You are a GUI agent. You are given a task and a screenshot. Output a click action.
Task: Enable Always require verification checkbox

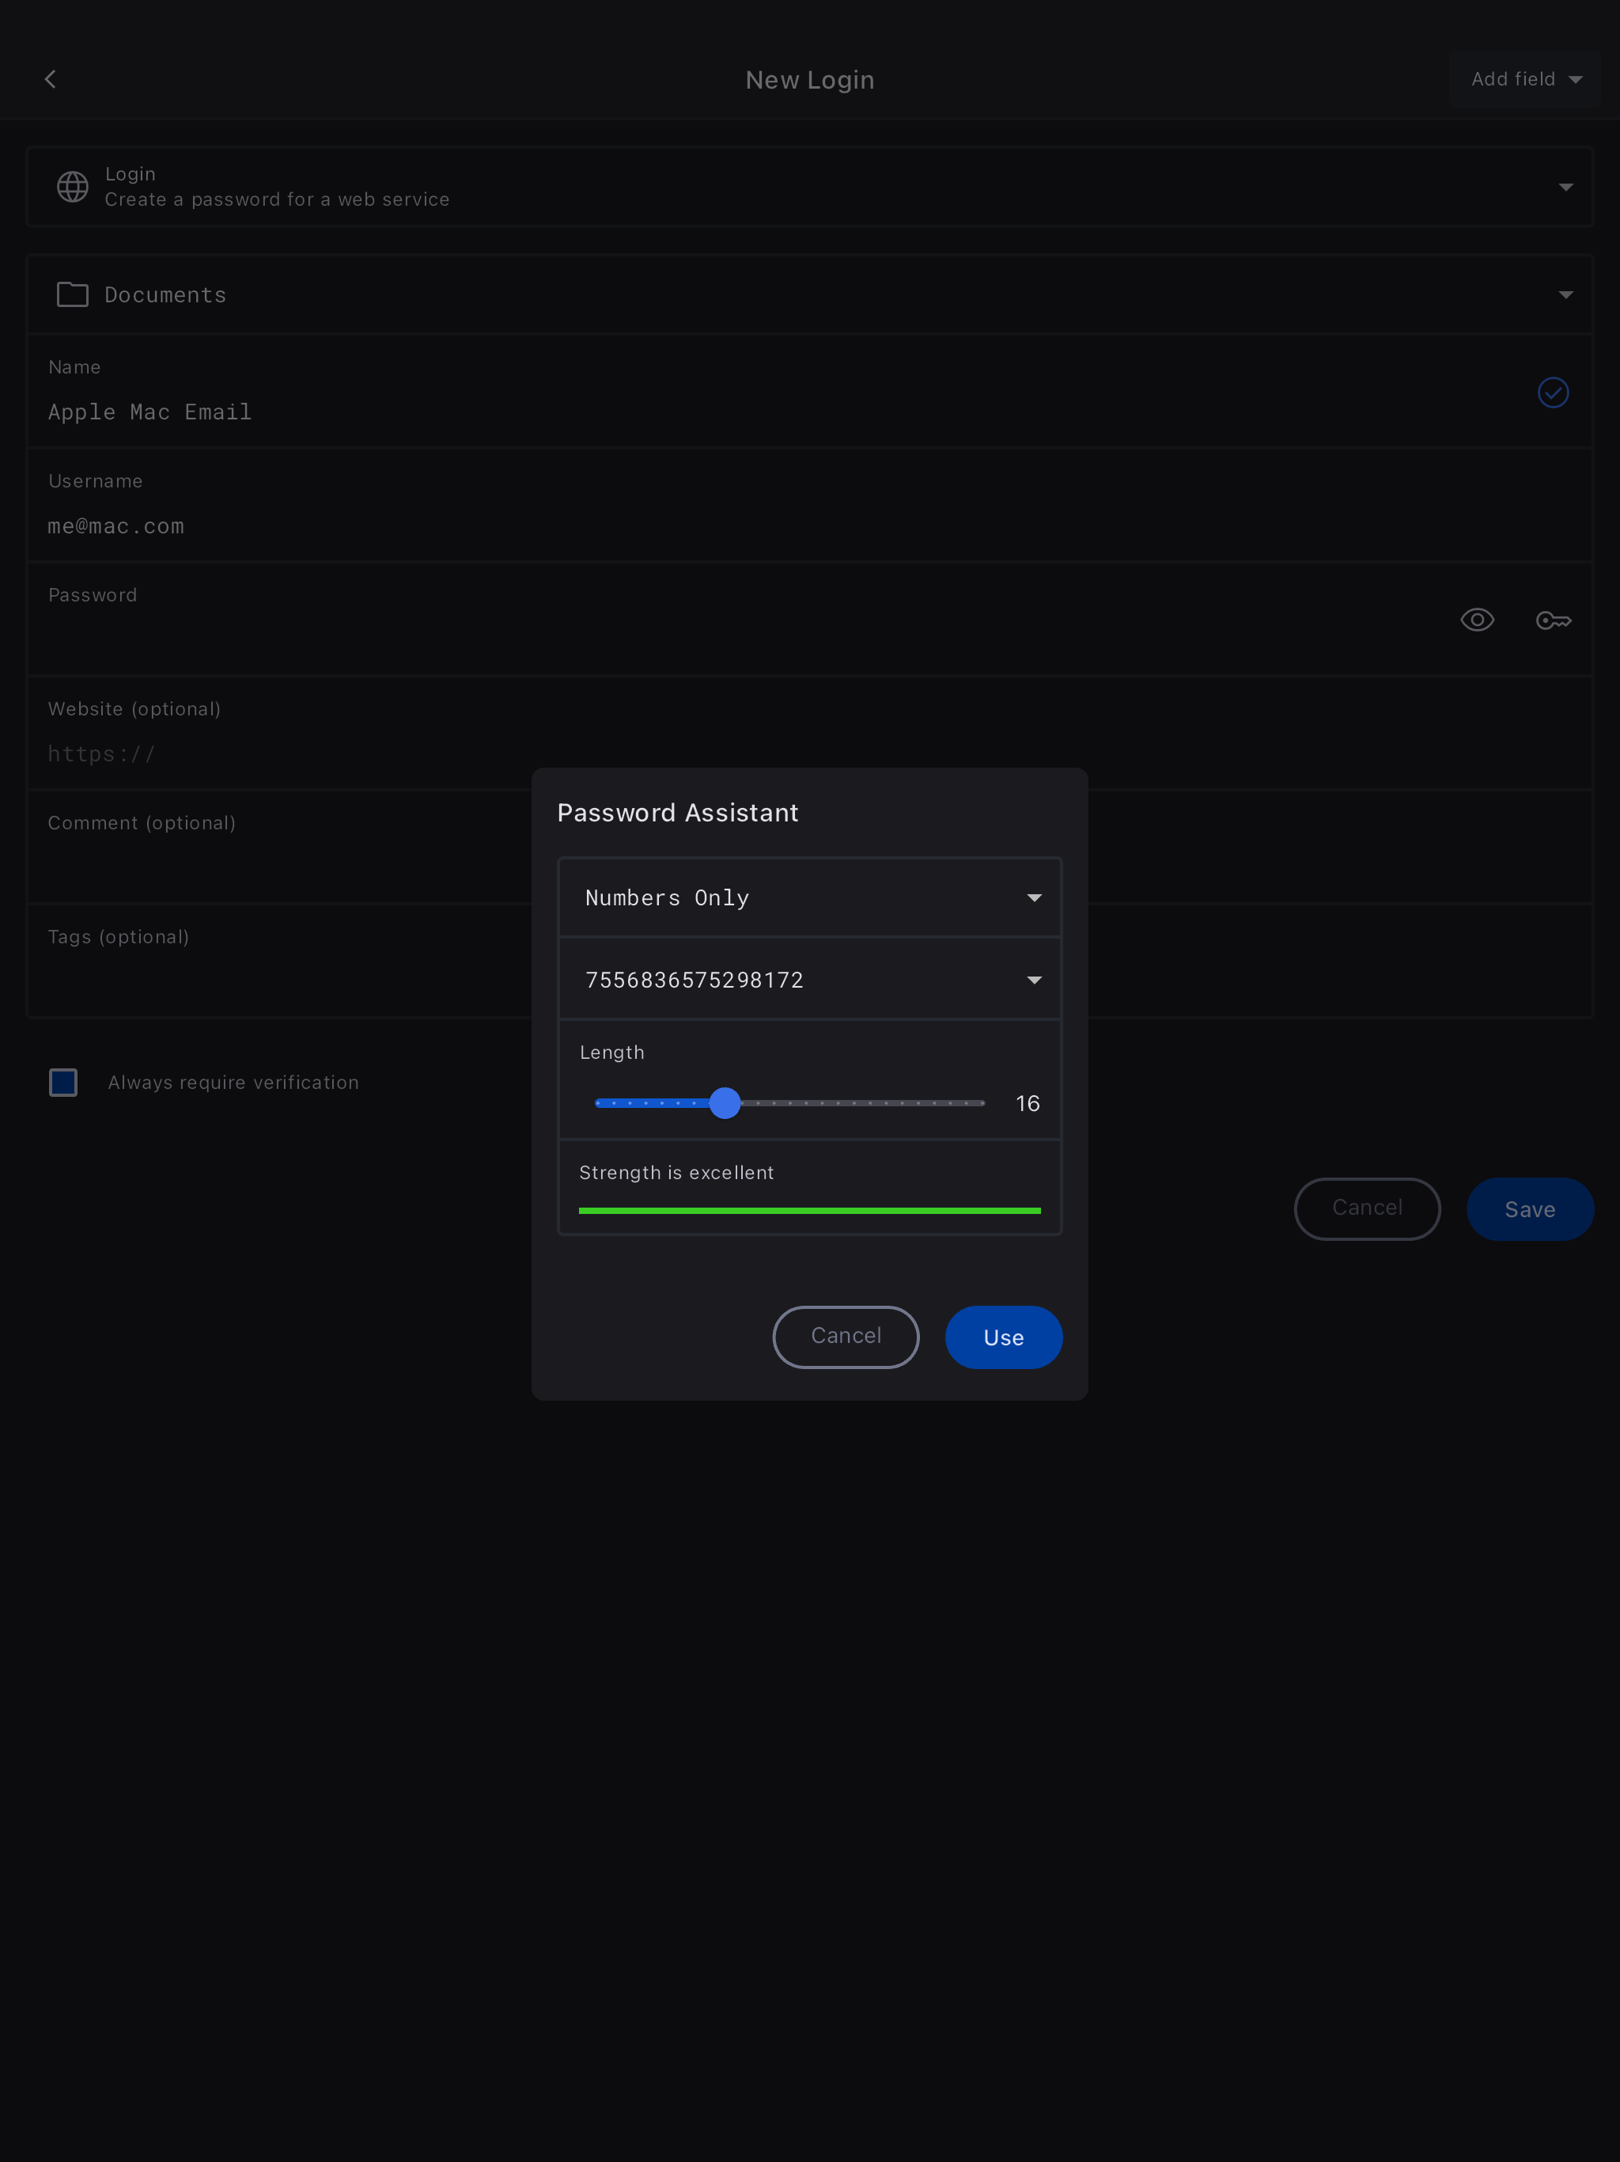(63, 1082)
